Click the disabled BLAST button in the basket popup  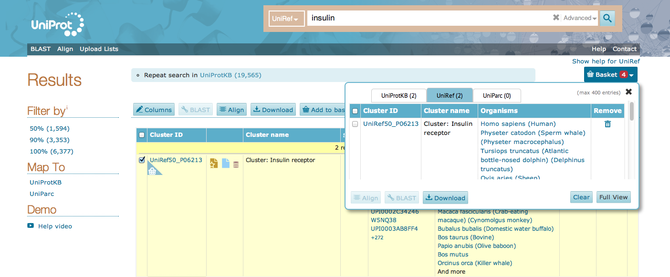pos(402,198)
